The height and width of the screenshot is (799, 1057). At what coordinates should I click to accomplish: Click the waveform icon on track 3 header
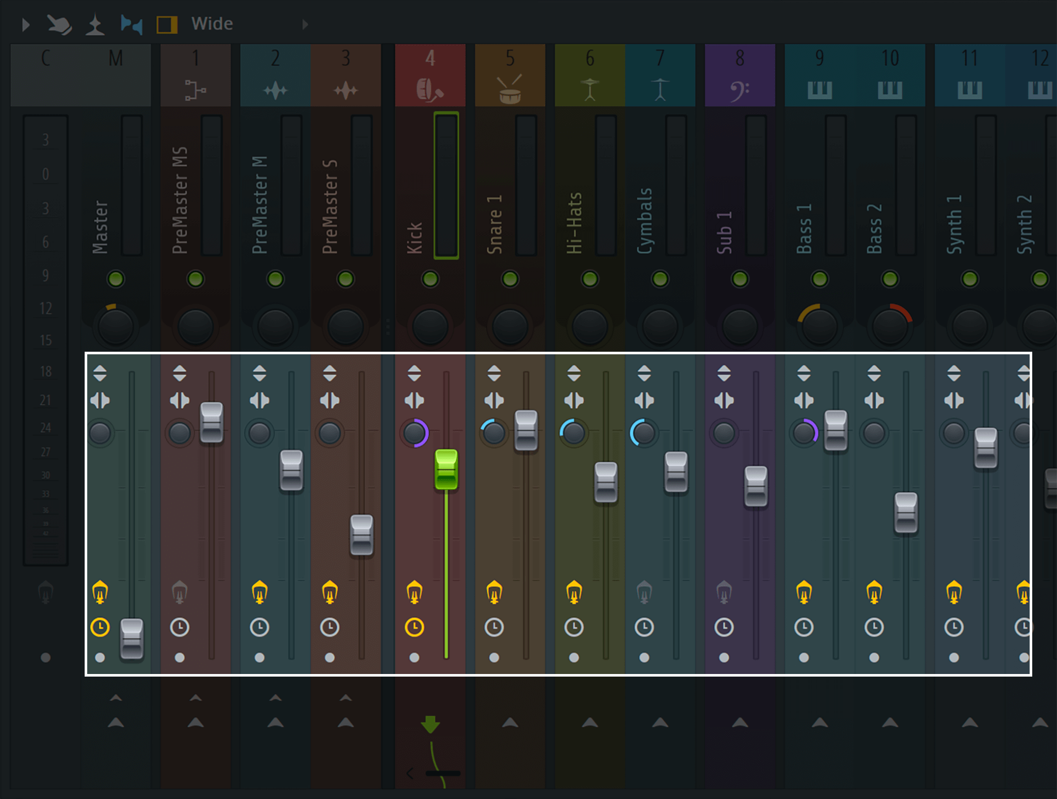[345, 91]
